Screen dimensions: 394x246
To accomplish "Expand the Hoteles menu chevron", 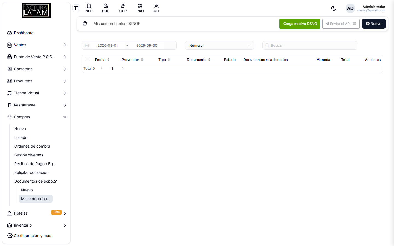I will click(x=65, y=213).
